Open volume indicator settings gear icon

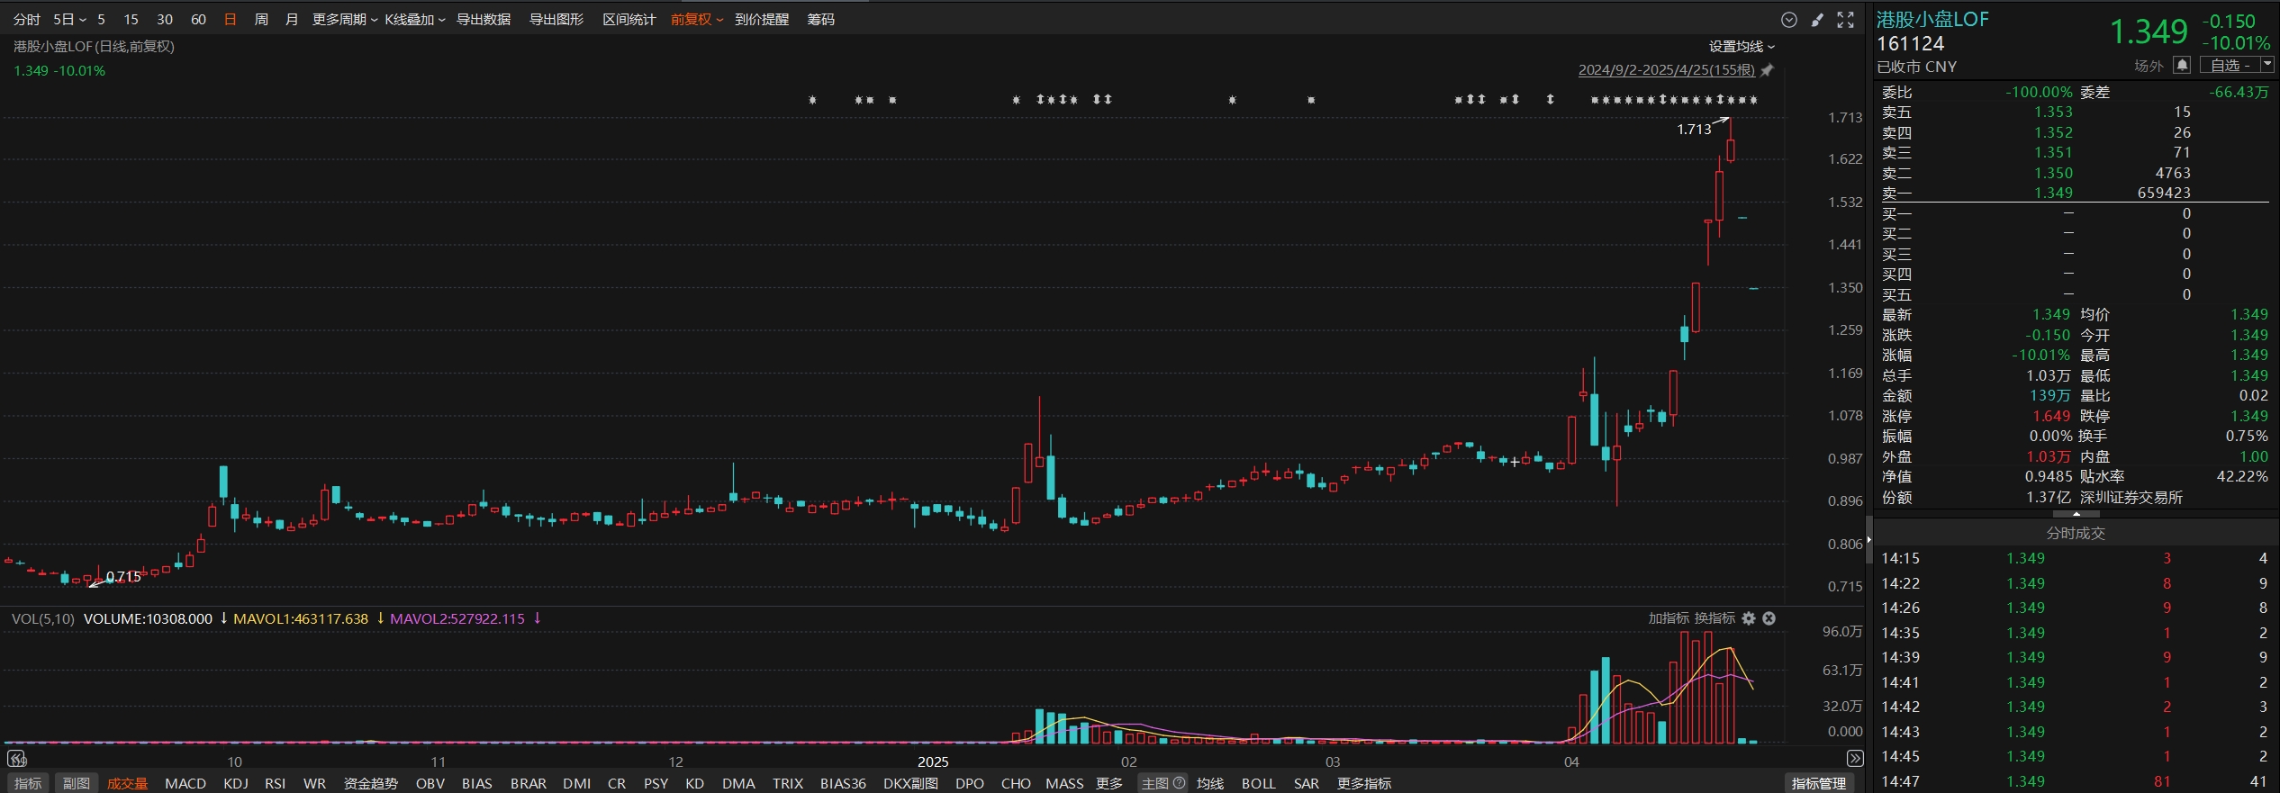(1749, 618)
